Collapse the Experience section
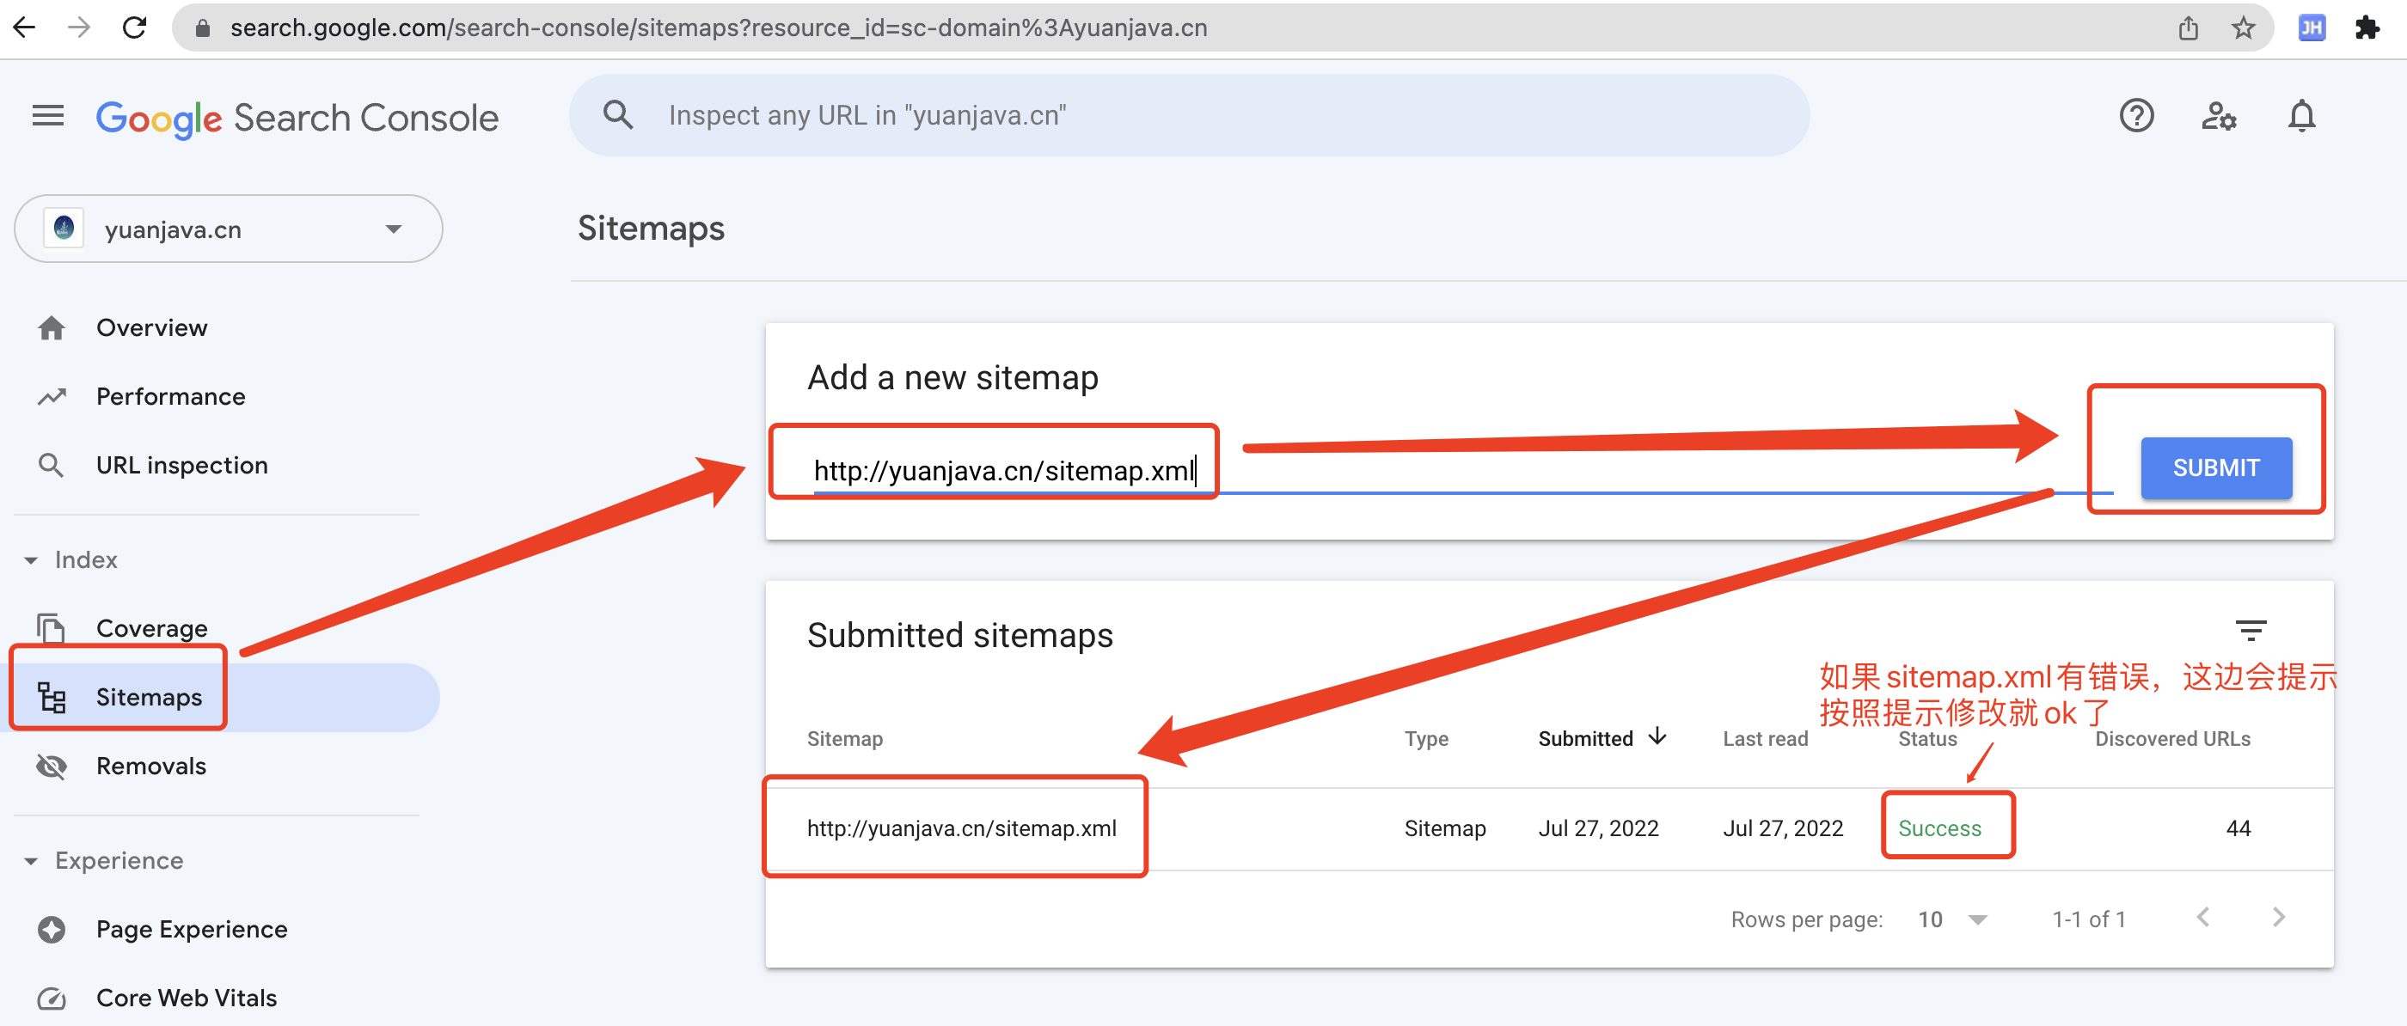This screenshot has width=2407, height=1026. click(x=31, y=861)
